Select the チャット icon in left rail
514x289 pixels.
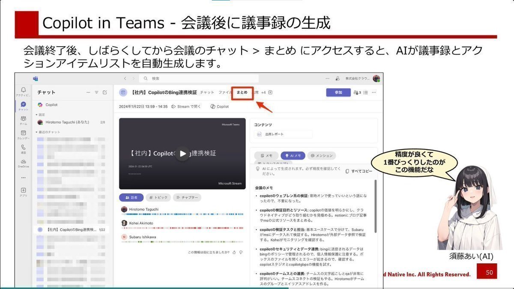click(23, 106)
